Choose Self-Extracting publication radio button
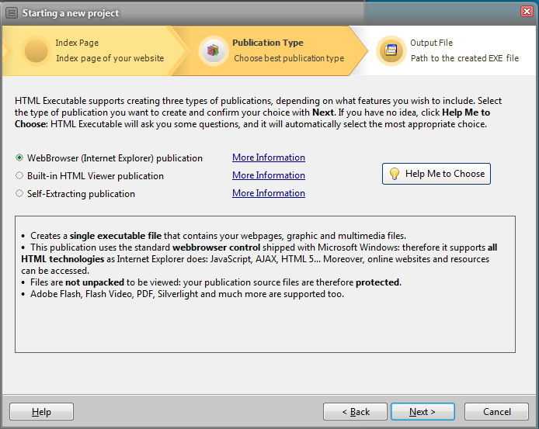539x429 pixels. pyautogui.click(x=19, y=193)
